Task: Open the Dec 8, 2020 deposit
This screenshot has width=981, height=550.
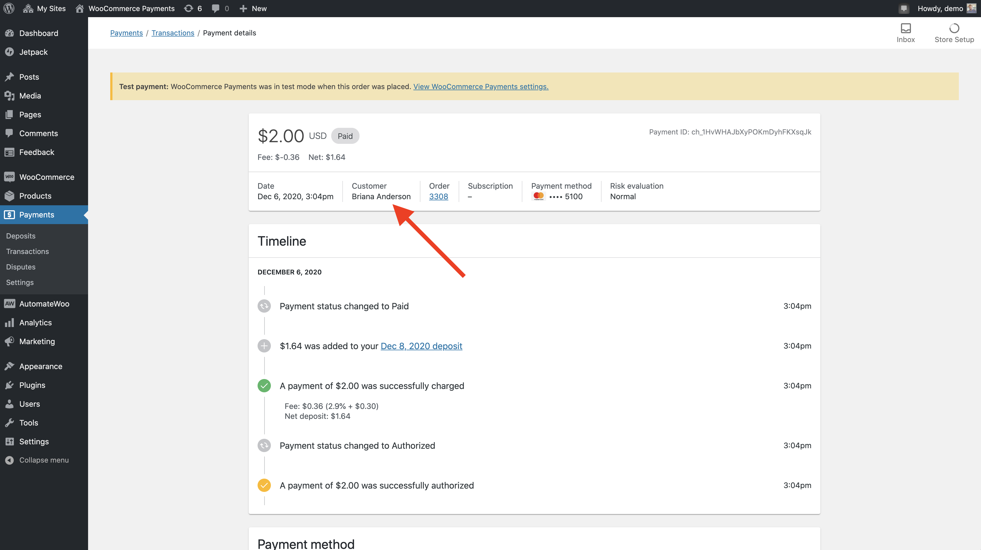Action: pos(421,346)
